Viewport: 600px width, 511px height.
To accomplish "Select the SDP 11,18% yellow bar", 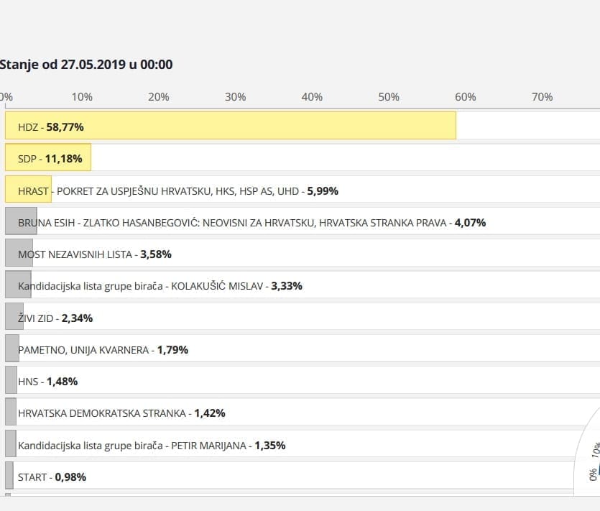I will [x=48, y=158].
